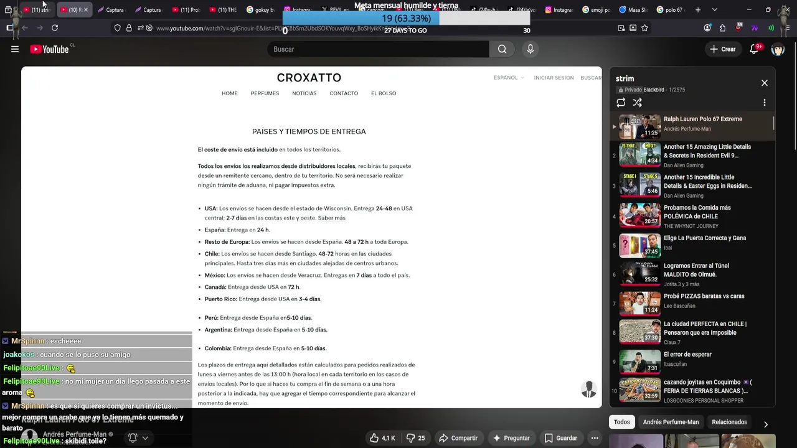Click the channel notification bell
The width and height of the screenshot is (797, 448).
tap(133, 438)
